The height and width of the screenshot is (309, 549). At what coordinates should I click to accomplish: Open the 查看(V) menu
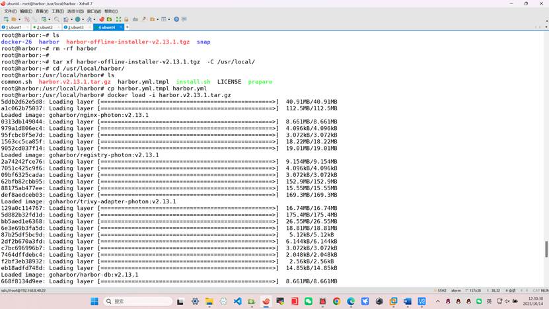point(42,11)
